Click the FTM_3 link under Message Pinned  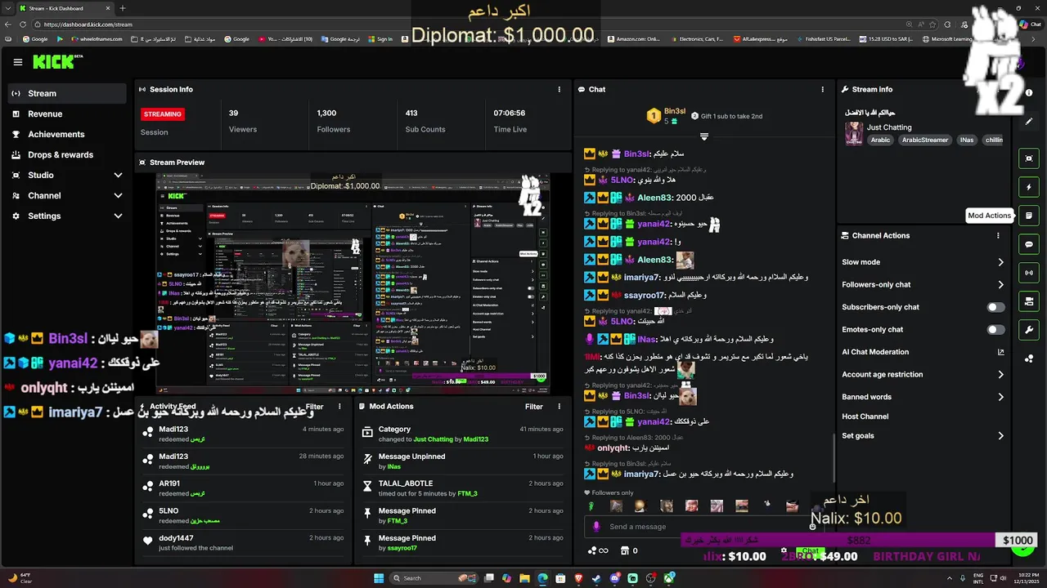point(398,521)
